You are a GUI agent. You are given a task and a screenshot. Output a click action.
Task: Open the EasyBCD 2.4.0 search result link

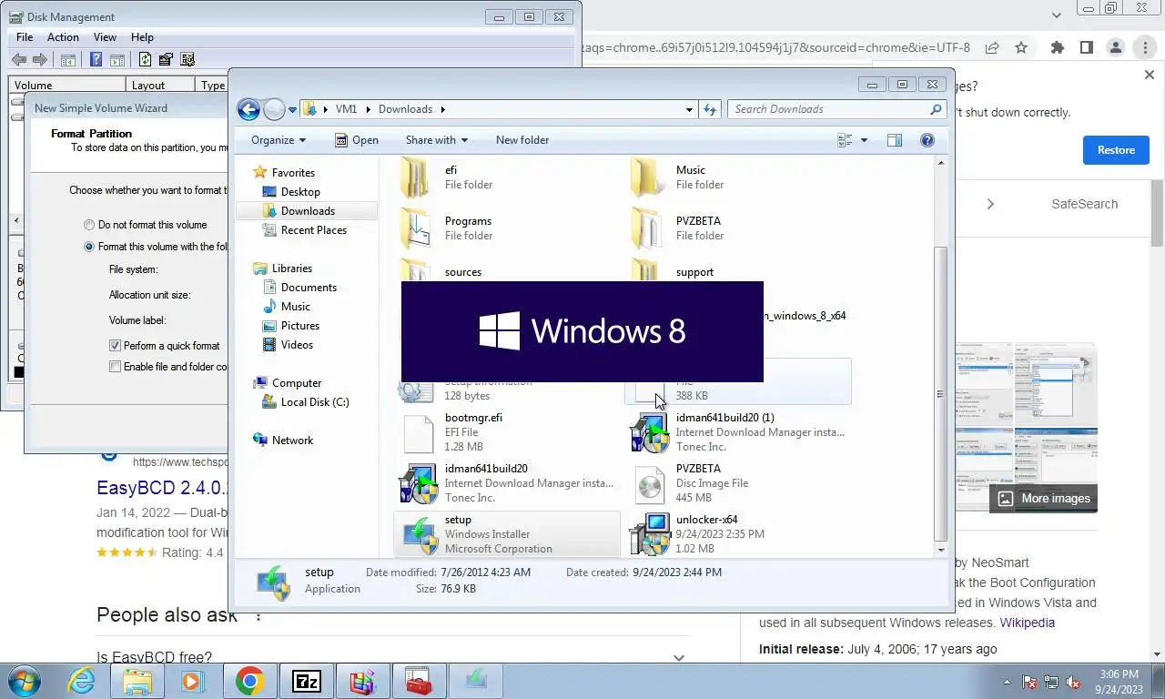pyautogui.click(x=162, y=488)
